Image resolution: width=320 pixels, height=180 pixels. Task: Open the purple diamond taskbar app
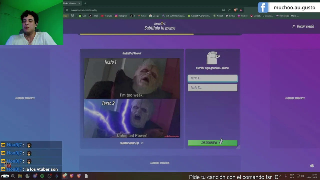[x=57, y=176]
